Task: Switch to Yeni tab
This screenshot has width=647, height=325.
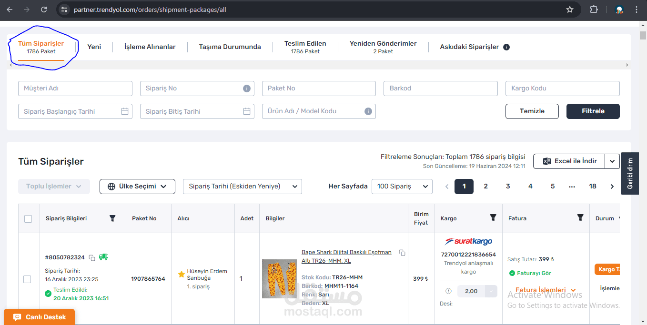Action: [94, 47]
